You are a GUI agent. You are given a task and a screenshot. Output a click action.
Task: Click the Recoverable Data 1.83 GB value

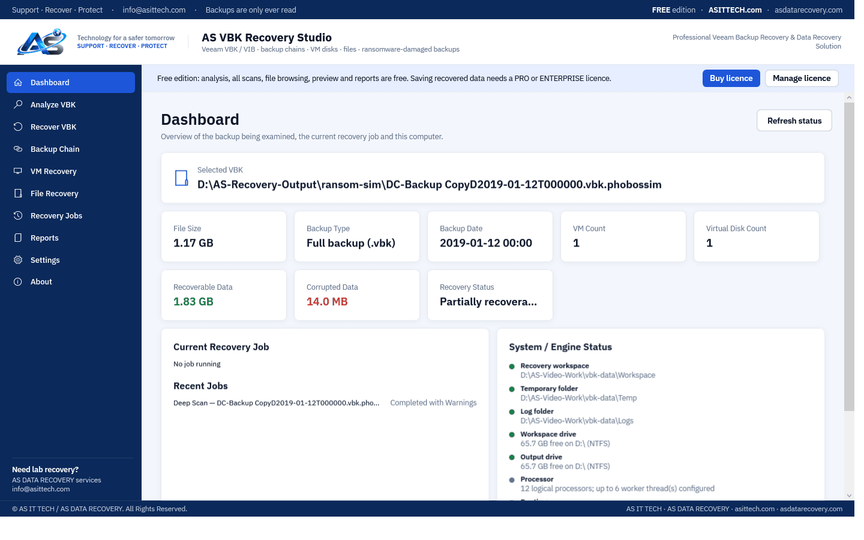point(193,302)
